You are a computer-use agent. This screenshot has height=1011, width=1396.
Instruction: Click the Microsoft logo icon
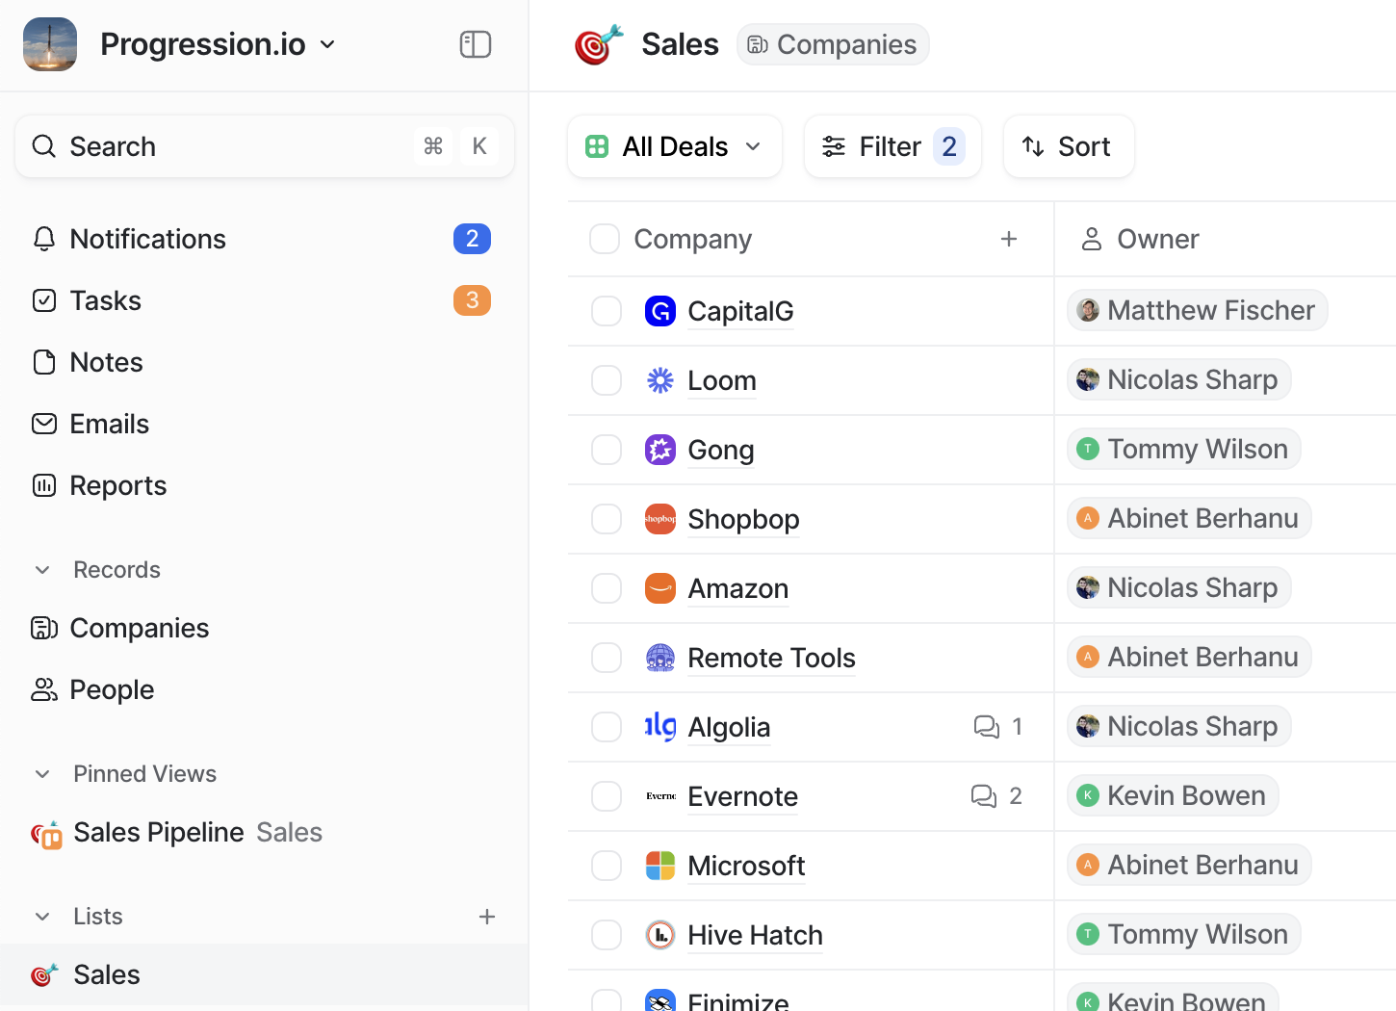point(660,866)
